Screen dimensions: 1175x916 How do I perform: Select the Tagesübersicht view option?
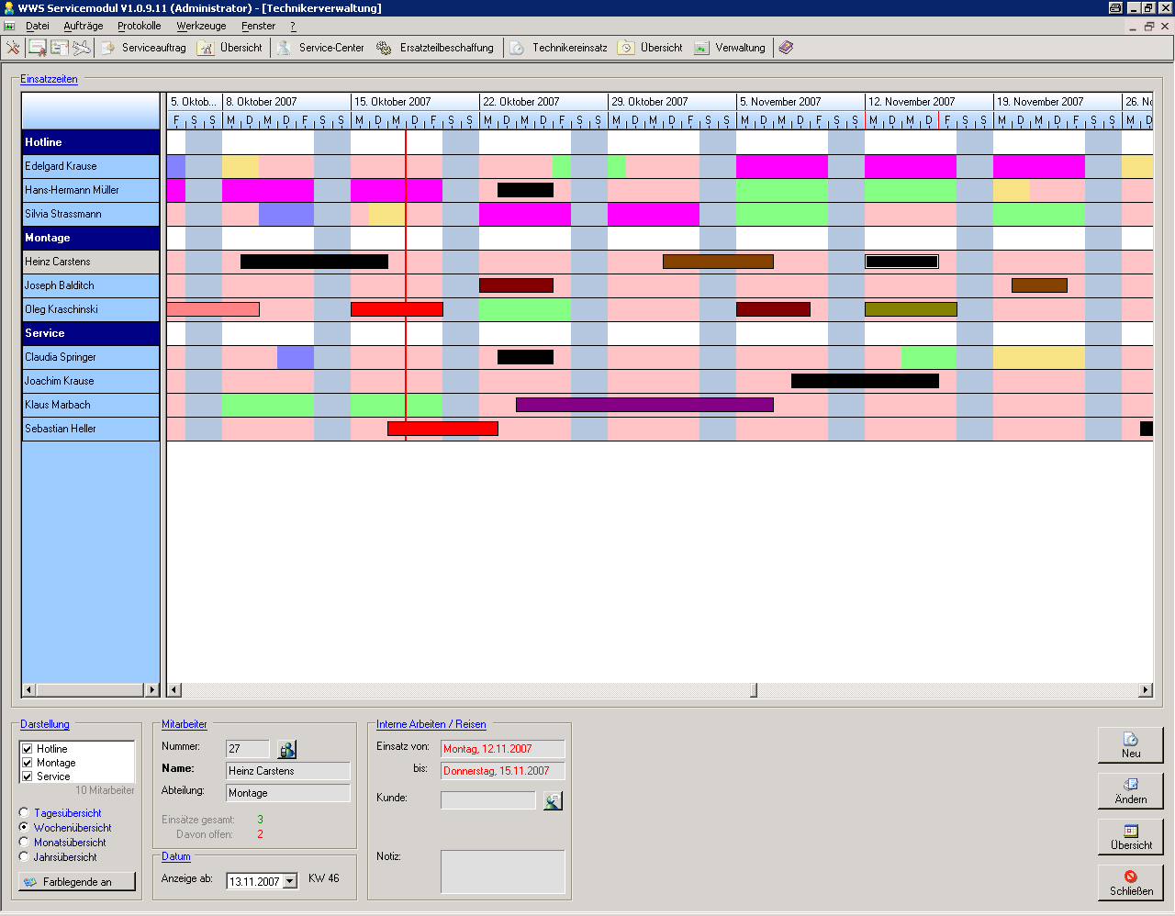pos(25,813)
